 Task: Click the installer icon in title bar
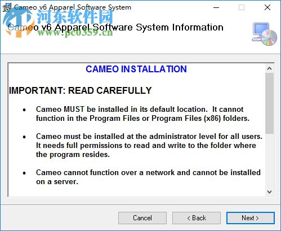[x=7, y=7]
